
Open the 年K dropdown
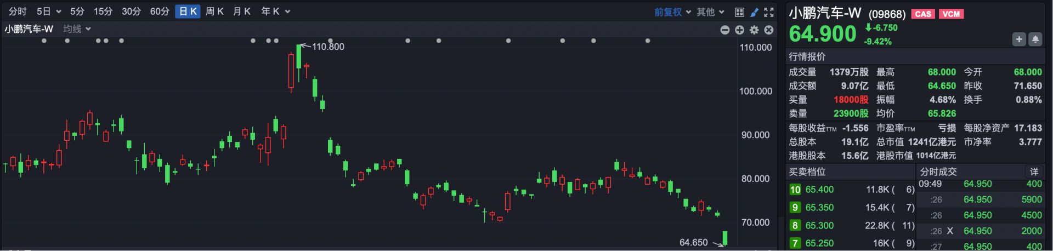[x=275, y=12]
